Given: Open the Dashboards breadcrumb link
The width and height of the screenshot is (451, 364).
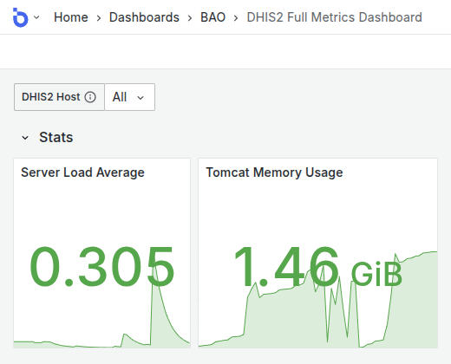Looking at the screenshot, I should [x=144, y=17].
